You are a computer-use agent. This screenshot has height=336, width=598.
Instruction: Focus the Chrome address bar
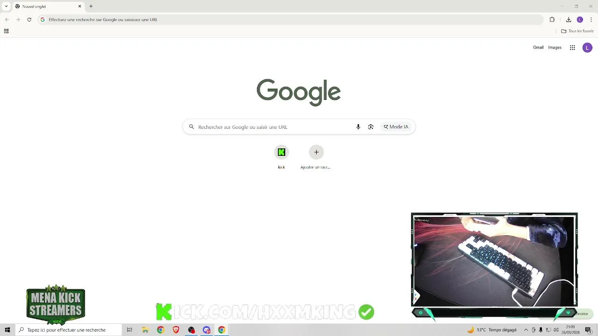coord(290,20)
